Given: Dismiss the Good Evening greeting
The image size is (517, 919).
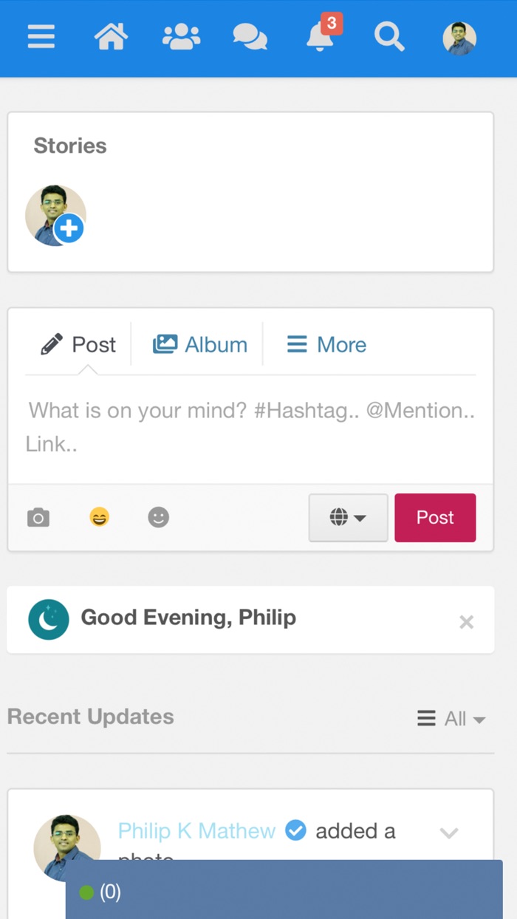Looking at the screenshot, I should [466, 622].
